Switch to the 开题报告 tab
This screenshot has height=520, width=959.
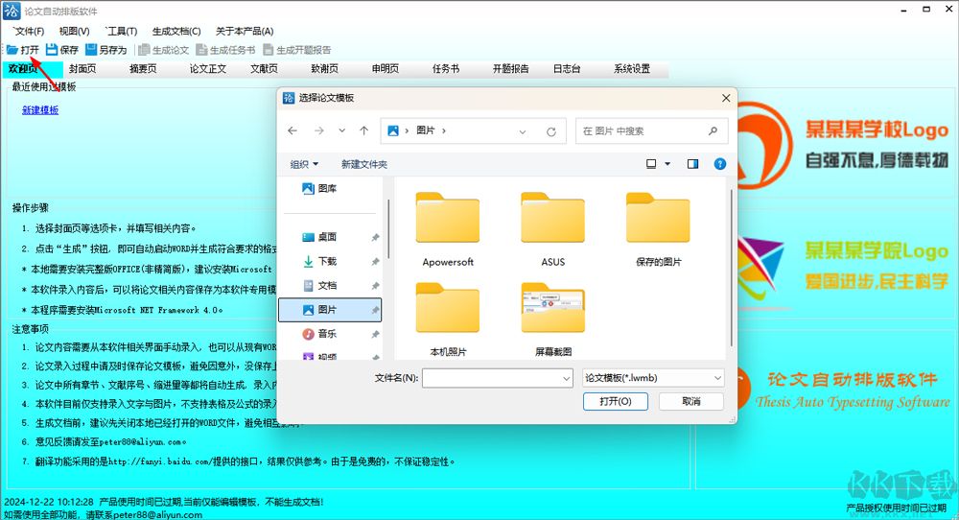(511, 68)
